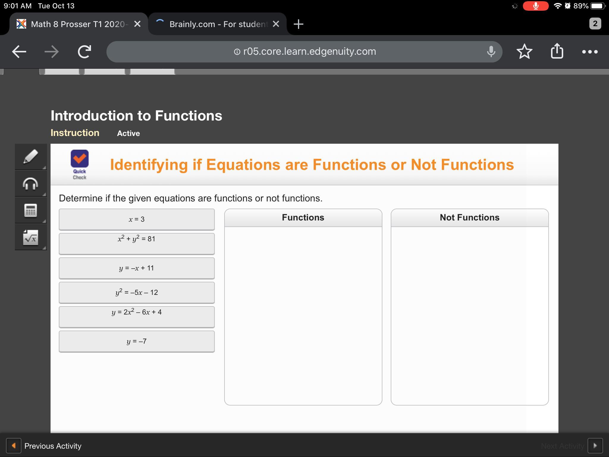Image resolution: width=609 pixels, height=457 pixels.
Task: Open a new tab with plus button
Action: [298, 24]
